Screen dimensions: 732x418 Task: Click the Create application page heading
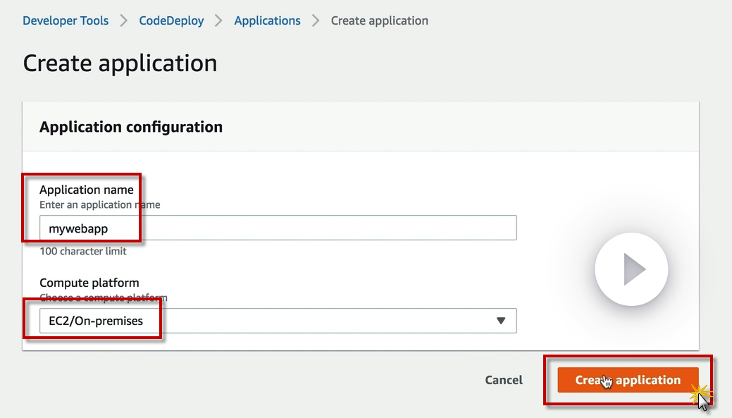120,63
